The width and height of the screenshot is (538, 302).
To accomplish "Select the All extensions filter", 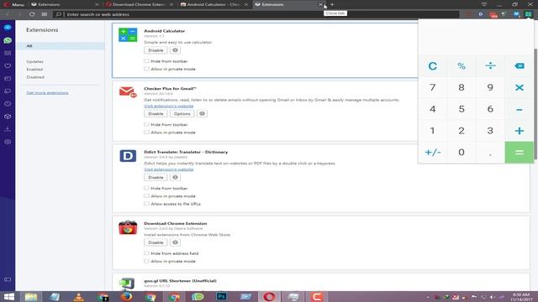I will [60, 46].
